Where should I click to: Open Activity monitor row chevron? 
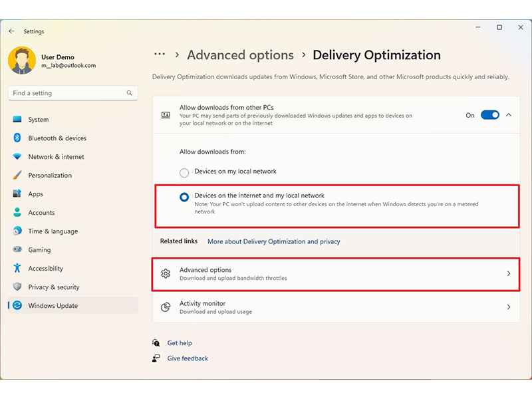[x=509, y=307]
